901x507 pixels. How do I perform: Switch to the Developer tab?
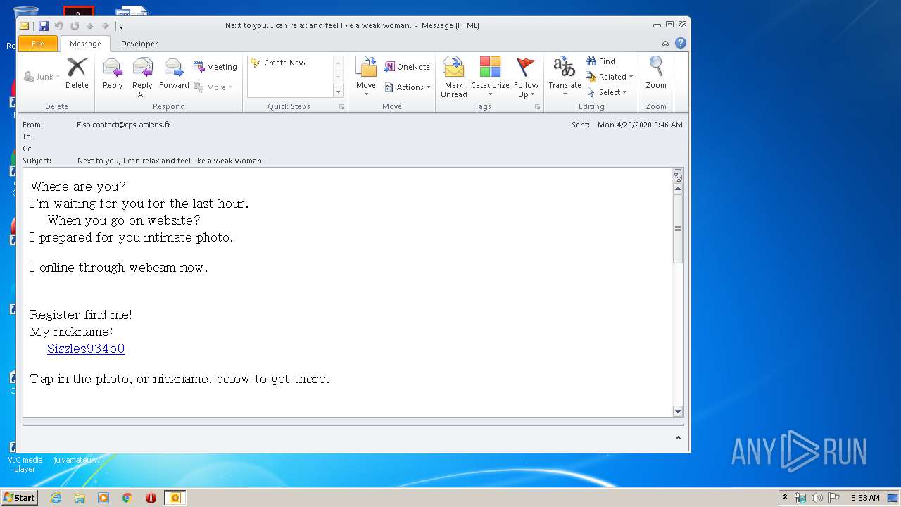[139, 44]
